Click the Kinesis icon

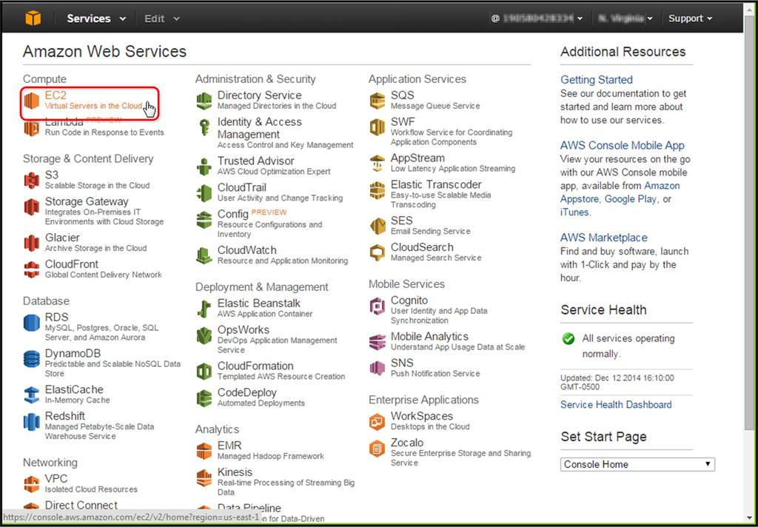(204, 477)
